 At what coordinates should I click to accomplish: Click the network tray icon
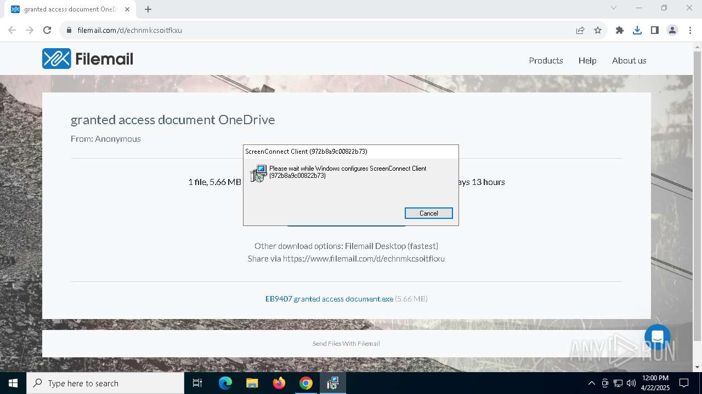pos(618,383)
